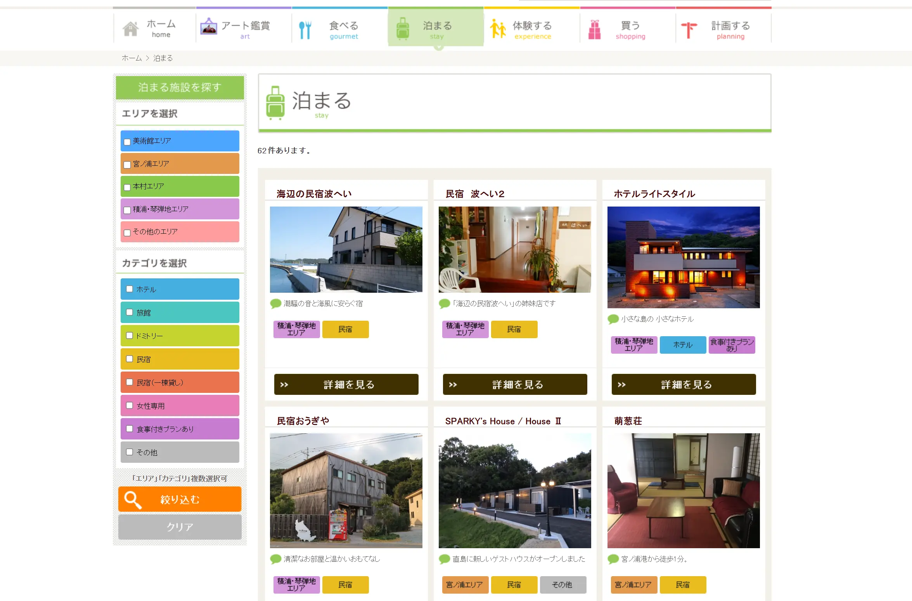Enable the 宮ノ浦エリア area filter
This screenshot has width=912, height=601.
127,164
